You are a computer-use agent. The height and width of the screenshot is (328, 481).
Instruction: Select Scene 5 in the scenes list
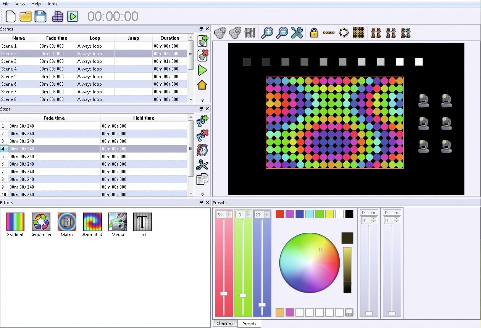pyautogui.click(x=9, y=77)
